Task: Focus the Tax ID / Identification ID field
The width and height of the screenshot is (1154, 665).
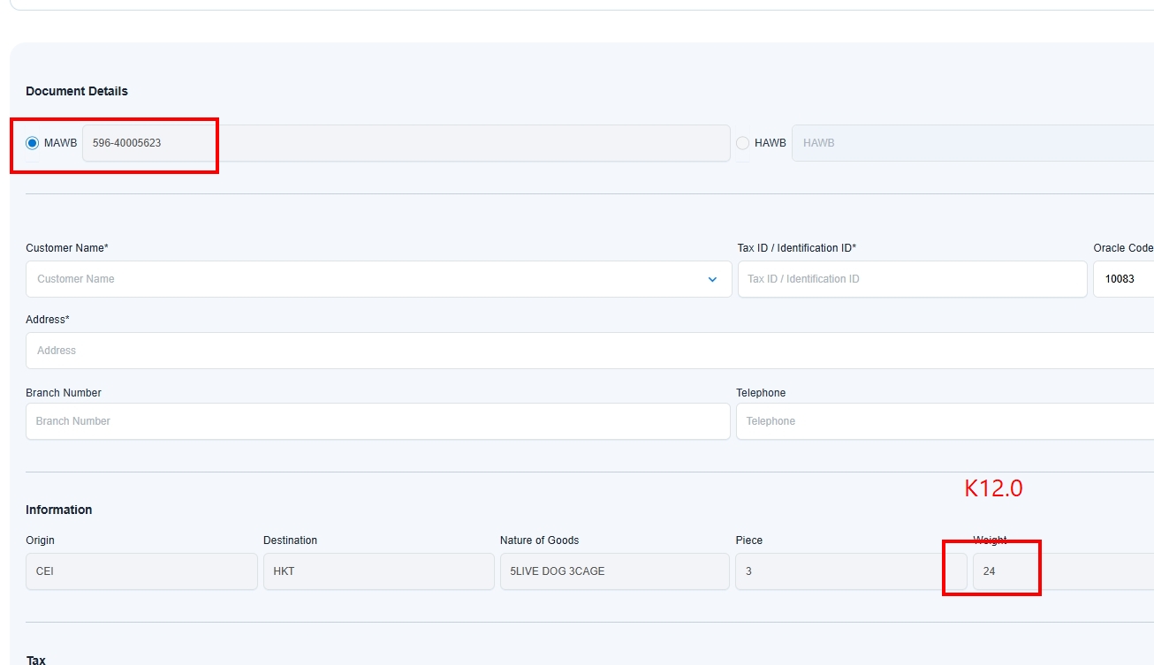Action: pos(912,279)
